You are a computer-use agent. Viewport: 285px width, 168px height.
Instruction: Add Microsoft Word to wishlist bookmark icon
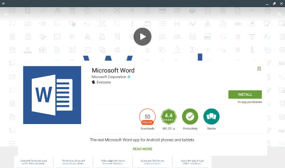coord(259,69)
